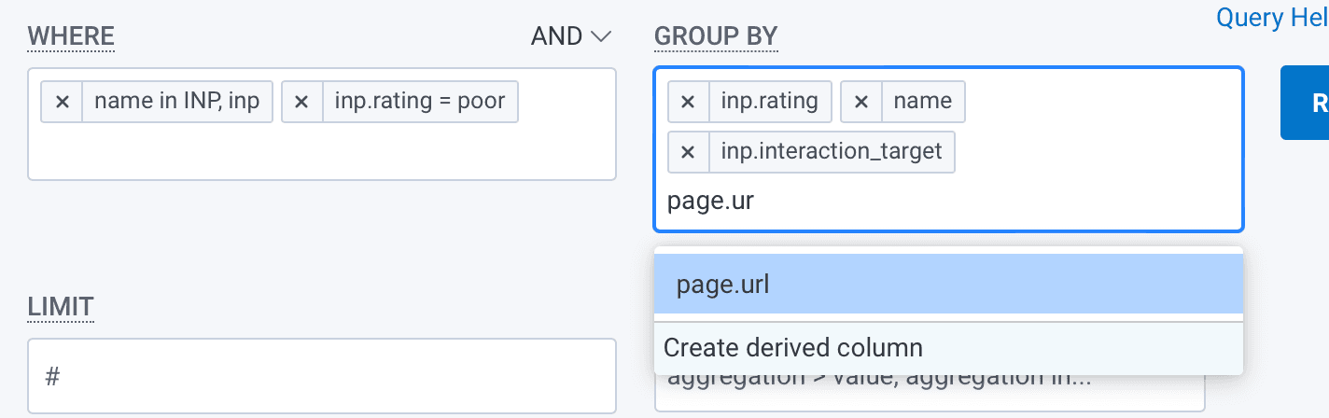Open the Query Help link
Viewport: 1329px width, 418px height.
click(1271, 17)
